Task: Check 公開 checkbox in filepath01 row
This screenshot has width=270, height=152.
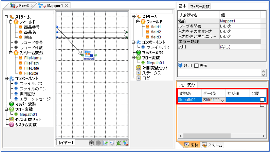Action: click(262, 99)
